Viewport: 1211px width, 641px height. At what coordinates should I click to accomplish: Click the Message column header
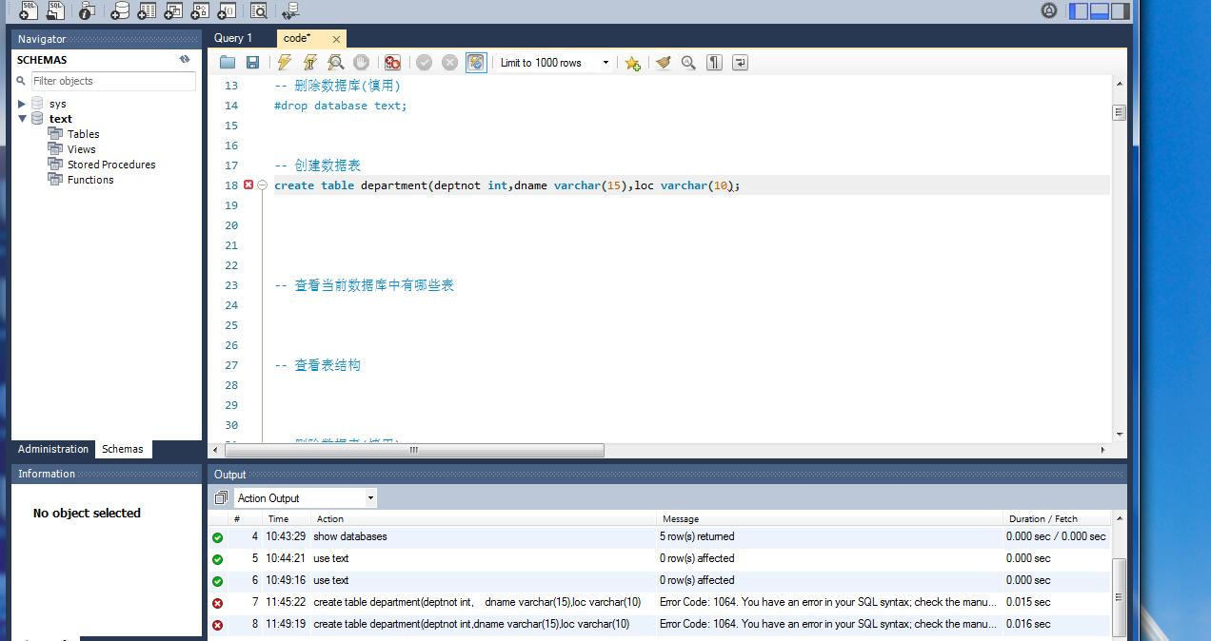pos(828,518)
